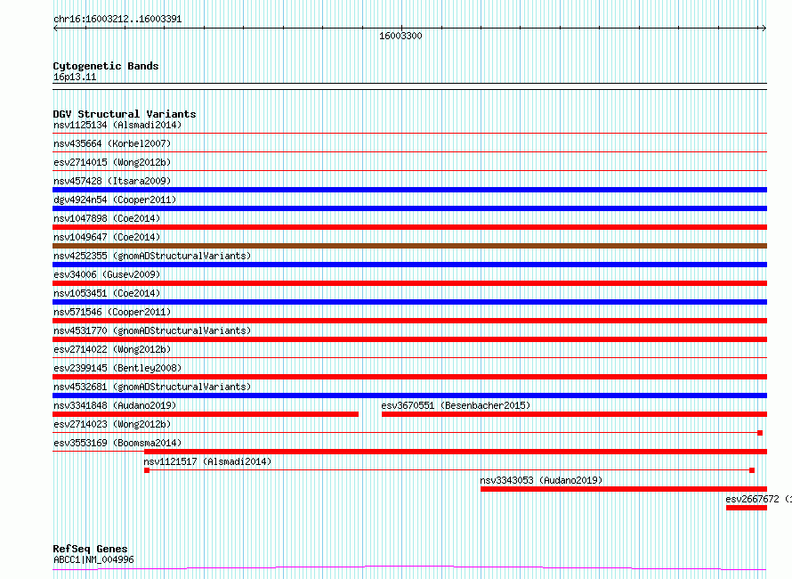Click the red bar under nsv571546
Viewport: 792px width, 579px height.
[409, 321]
